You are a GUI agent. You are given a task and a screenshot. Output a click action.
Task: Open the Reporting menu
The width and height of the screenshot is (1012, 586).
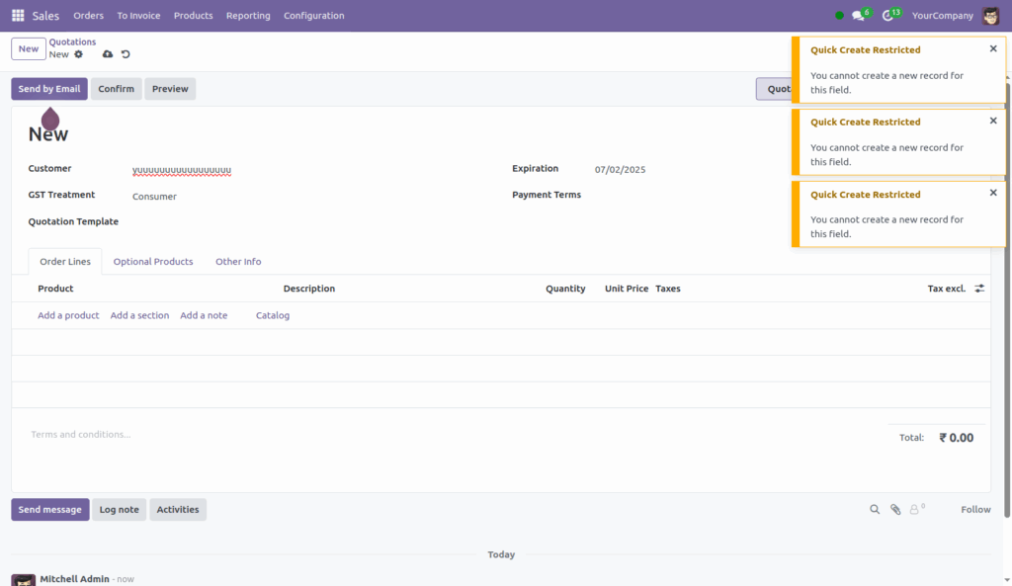(x=248, y=15)
